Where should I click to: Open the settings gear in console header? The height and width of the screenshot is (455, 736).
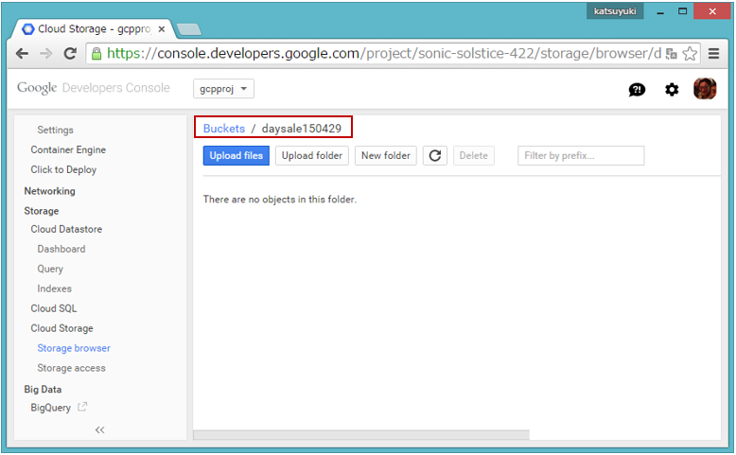coord(672,89)
